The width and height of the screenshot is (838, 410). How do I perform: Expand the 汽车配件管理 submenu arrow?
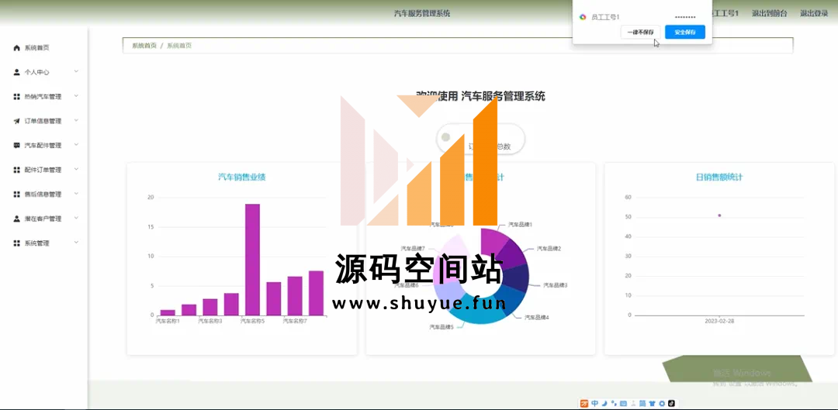(76, 145)
